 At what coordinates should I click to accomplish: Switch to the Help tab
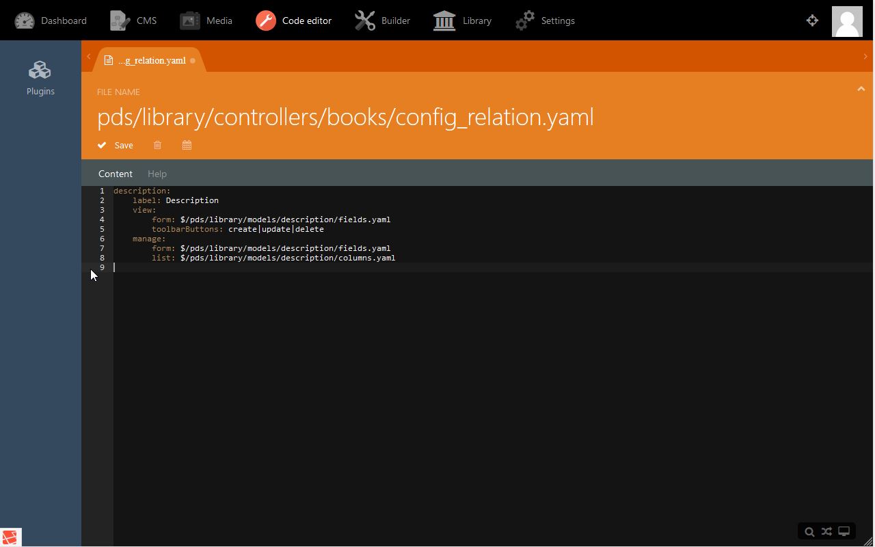tap(157, 174)
